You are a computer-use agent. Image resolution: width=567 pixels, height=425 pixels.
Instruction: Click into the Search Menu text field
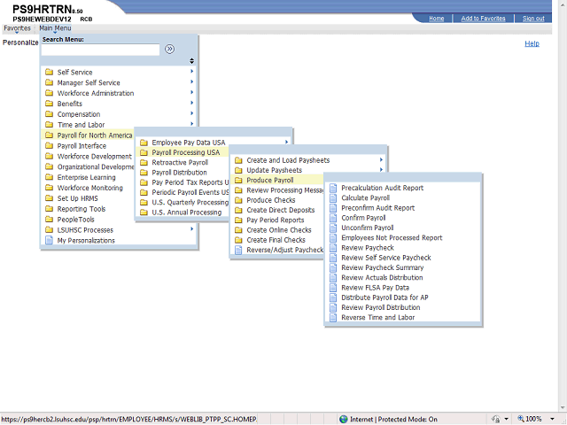(x=100, y=50)
